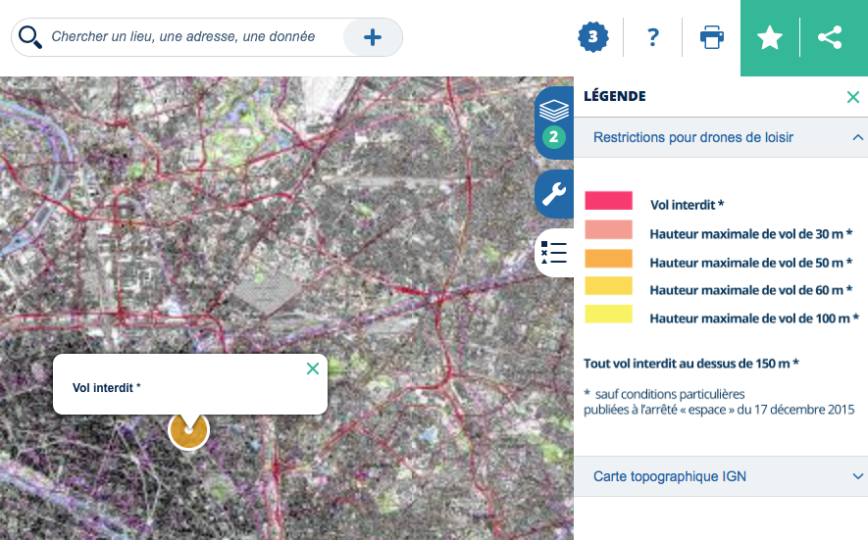Screen dimensions: 868x540
Task: Close the Légende panel
Action: [853, 97]
